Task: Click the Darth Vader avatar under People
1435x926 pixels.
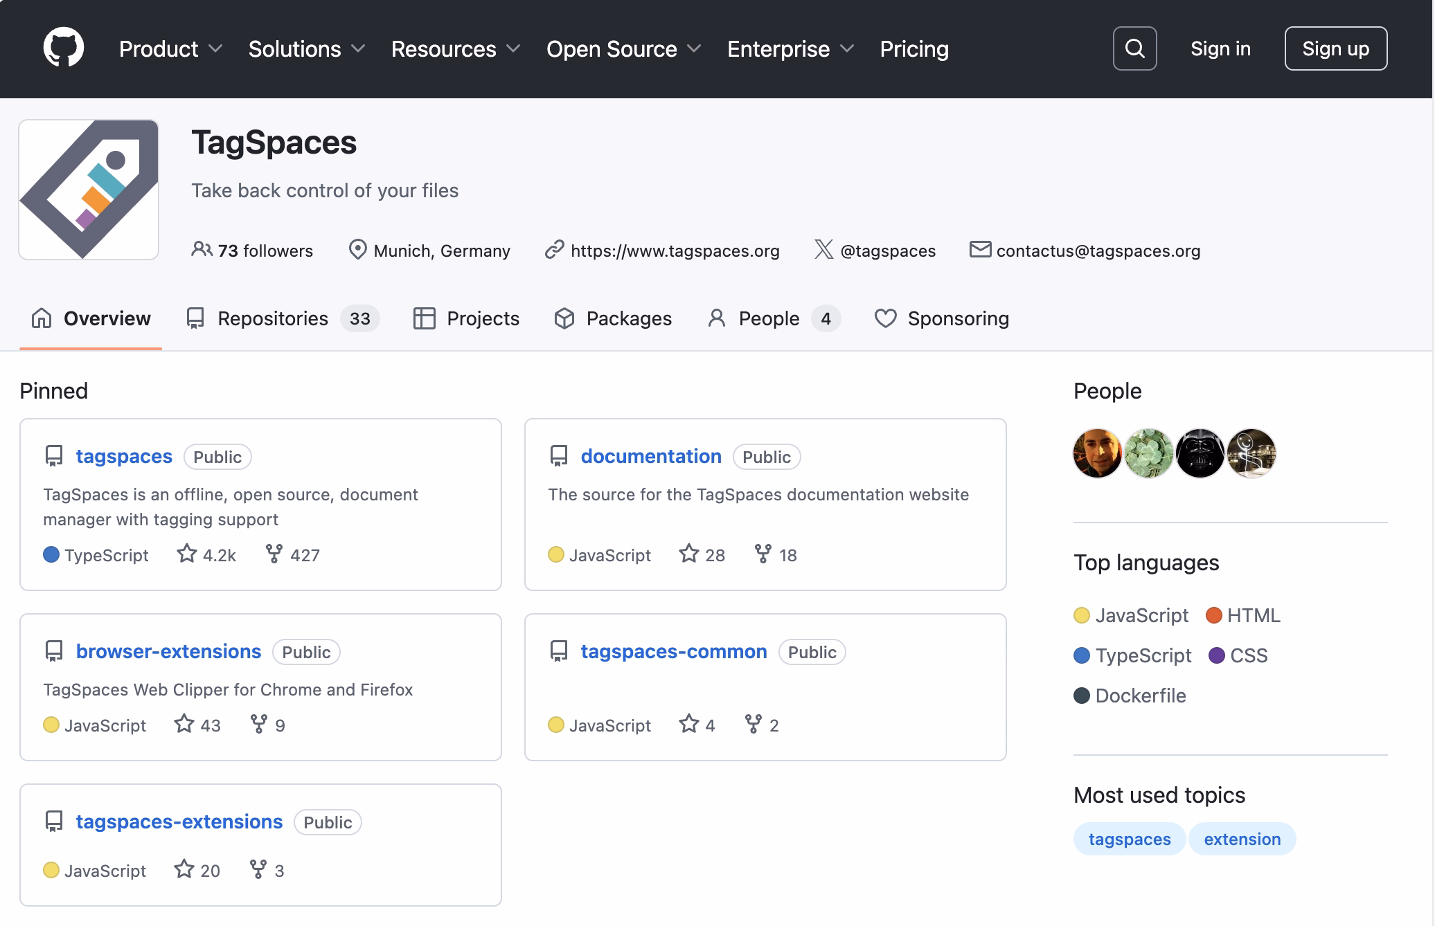Action: click(x=1199, y=453)
